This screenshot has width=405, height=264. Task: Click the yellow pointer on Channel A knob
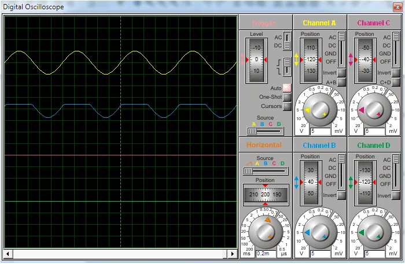(x=307, y=110)
